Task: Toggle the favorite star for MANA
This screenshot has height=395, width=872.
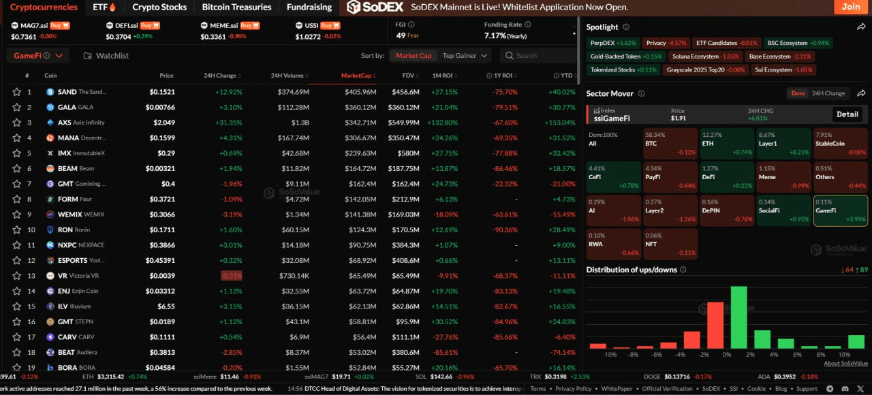Action: tap(16, 138)
